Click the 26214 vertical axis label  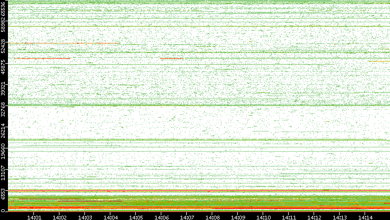(3, 130)
